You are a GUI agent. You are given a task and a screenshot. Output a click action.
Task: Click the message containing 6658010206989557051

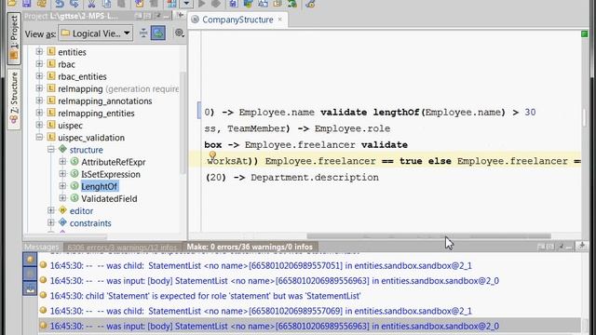261,265
